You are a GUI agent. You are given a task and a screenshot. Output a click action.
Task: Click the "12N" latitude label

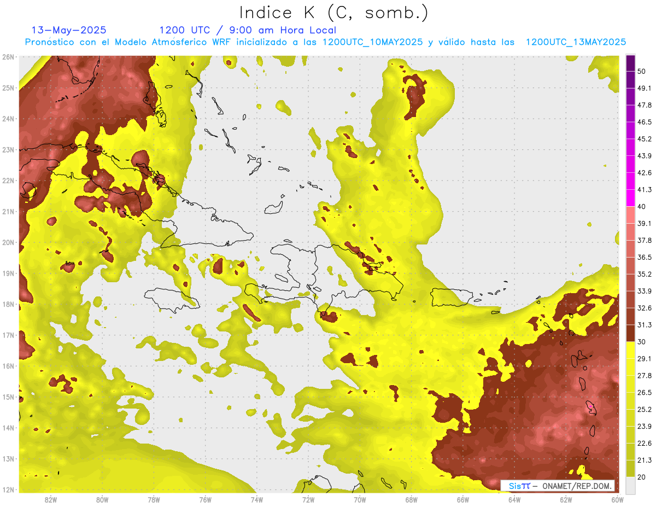click(x=8, y=489)
